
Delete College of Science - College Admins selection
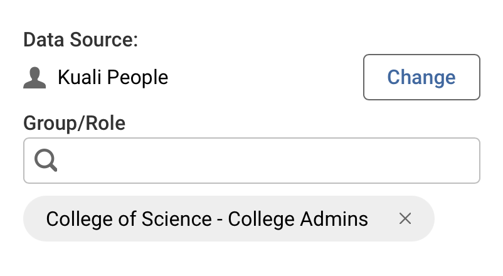pos(405,219)
